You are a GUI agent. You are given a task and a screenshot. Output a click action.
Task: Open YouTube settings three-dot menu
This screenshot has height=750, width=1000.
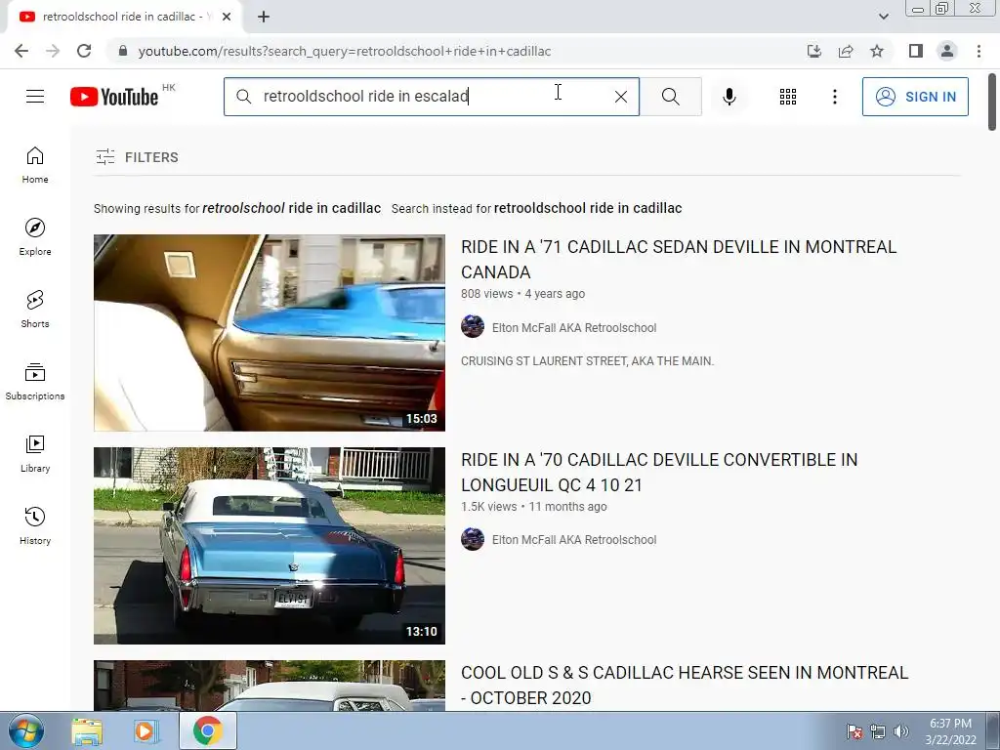pyautogui.click(x=834, y=97)
